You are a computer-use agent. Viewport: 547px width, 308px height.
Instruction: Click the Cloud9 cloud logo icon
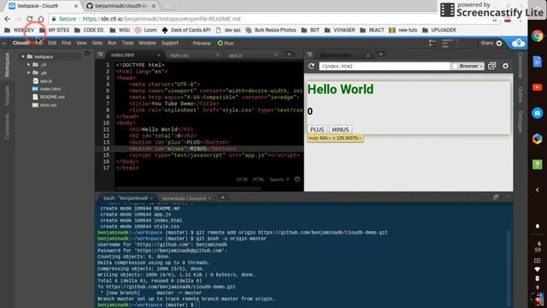coord(519,43)
